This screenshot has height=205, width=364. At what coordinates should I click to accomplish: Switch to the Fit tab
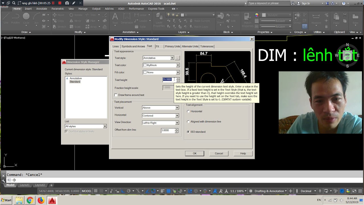[157, 46]
